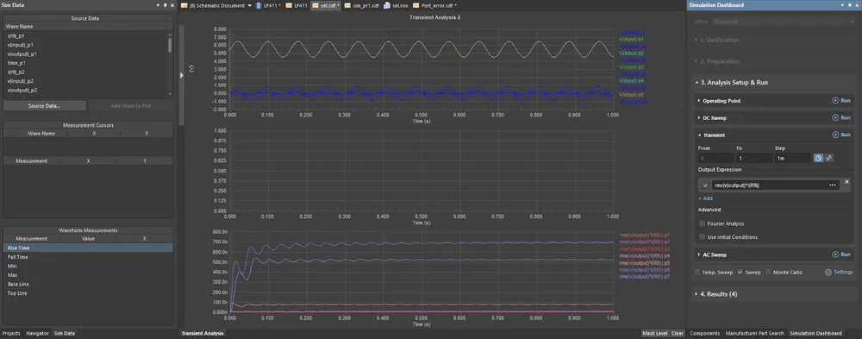862x339 pixels.
Task: Open the Manufacturer Part Search tab
Action: point(755,333)
